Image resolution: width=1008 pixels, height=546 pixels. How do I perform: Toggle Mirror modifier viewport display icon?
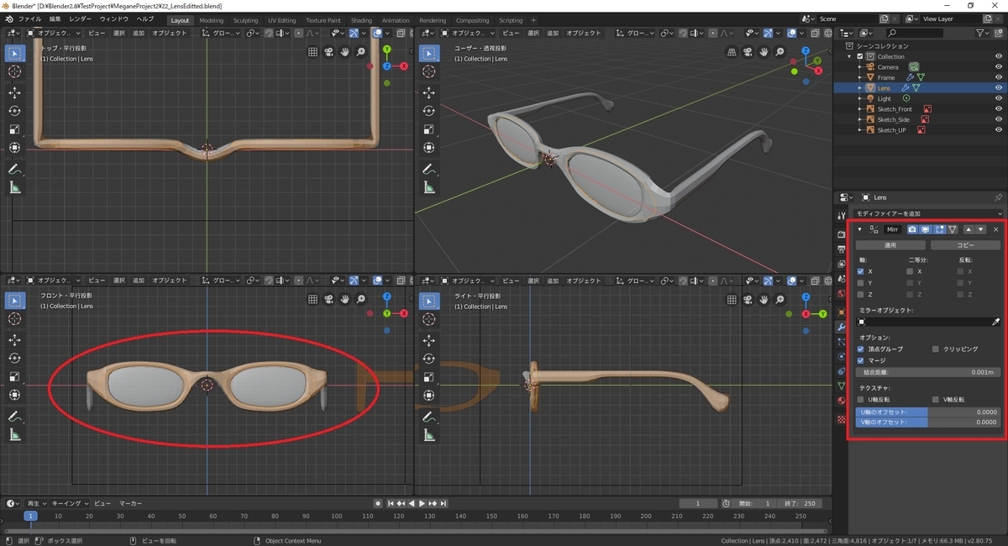[925, 229]
